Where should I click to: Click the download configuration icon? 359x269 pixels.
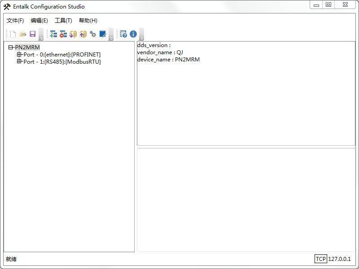pyautogui.click(x=73, y=35)
